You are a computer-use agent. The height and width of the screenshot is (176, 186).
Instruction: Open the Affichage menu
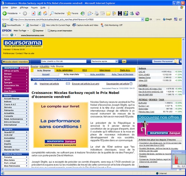coord(24,8)
